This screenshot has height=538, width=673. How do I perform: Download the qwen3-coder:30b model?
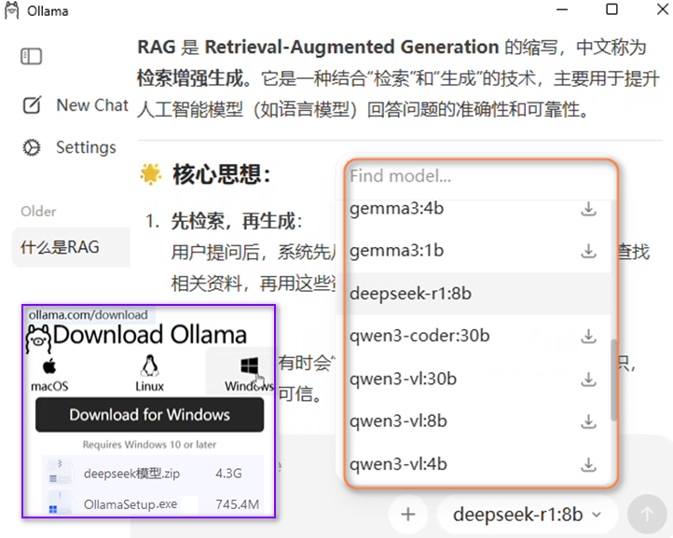click(x=588, y=337)
